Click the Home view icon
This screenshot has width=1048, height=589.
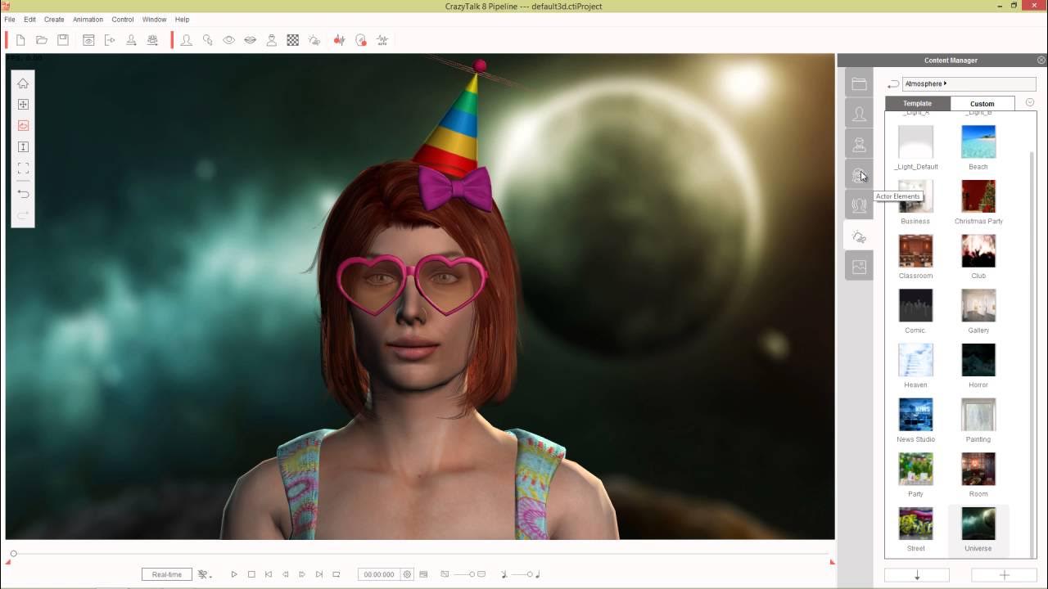pos(23,83)
